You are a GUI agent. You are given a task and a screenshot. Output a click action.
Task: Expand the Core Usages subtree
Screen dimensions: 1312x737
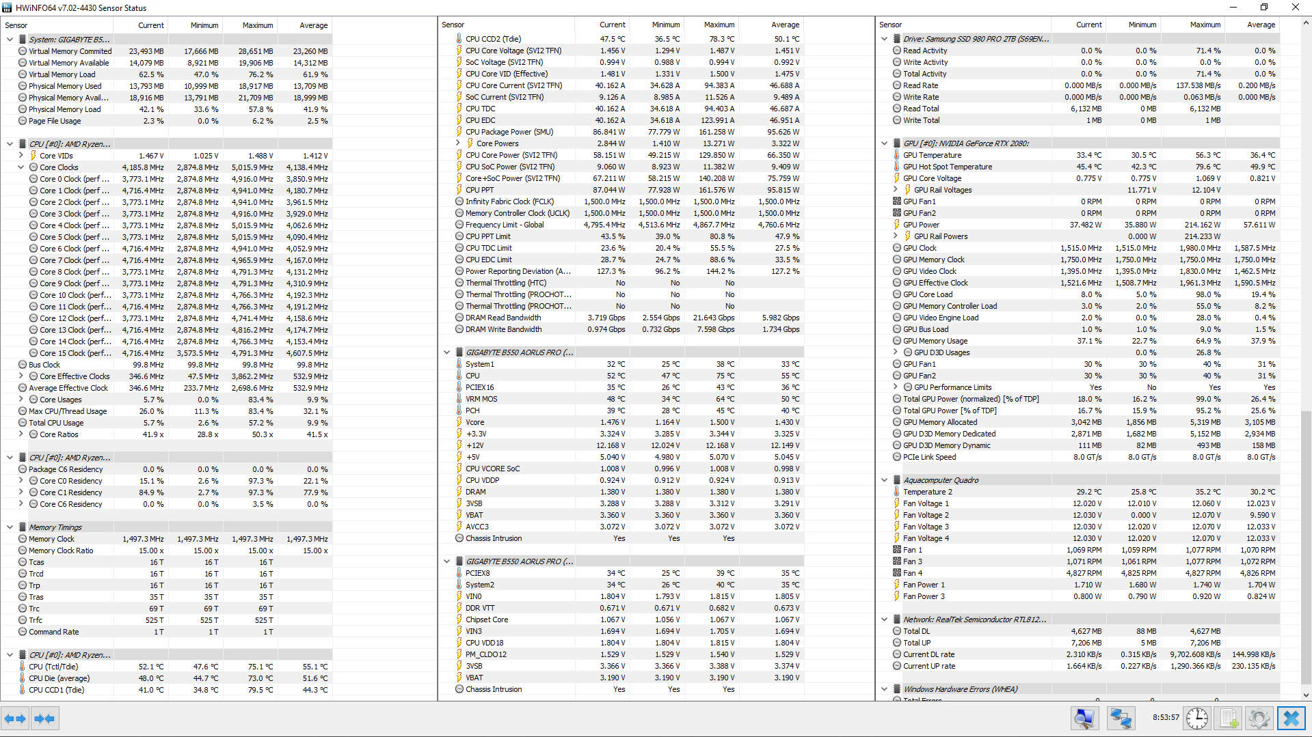(21, 400)
